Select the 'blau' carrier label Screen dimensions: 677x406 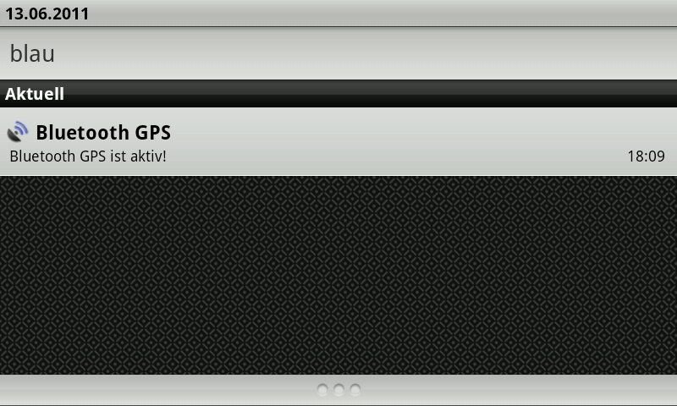(x=32, y=54)
